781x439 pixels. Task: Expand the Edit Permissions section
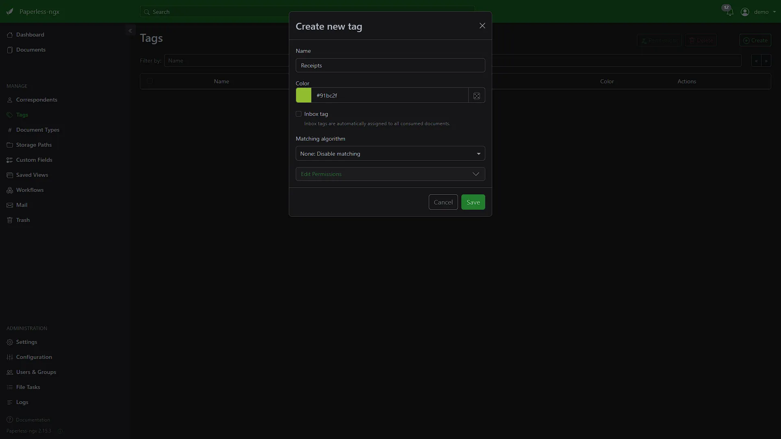(390, 174)
